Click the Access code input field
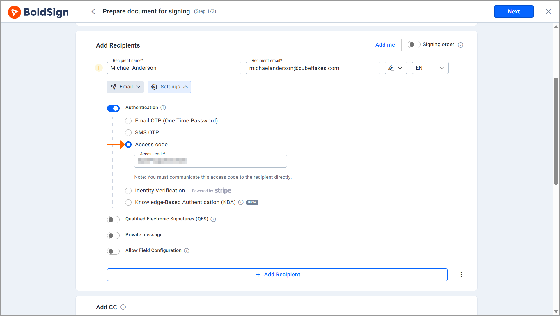This screenshot has height=316, width=560. (x=210, y=161)
